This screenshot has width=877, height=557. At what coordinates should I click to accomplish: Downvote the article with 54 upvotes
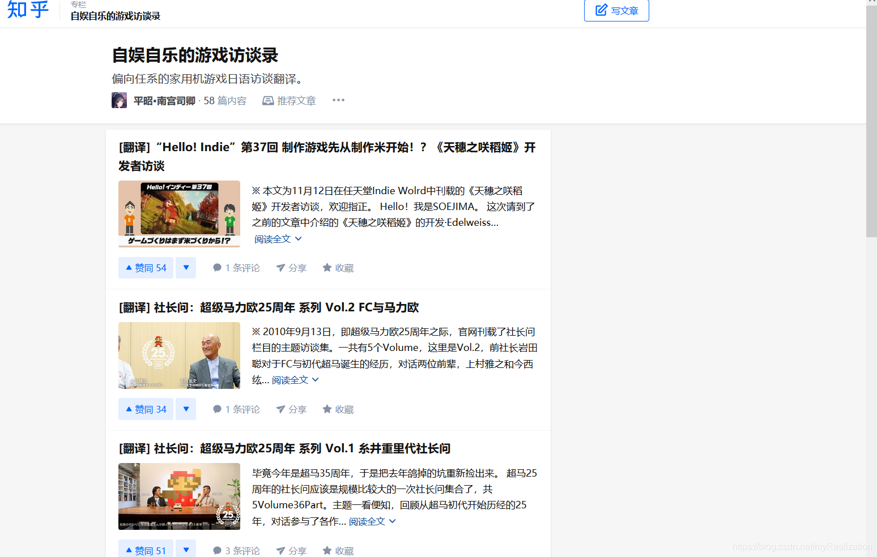(x=186, y=268)
